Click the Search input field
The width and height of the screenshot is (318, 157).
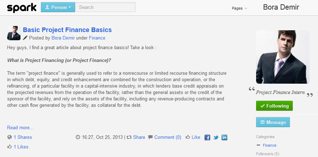pyautogui.click(x=105, y=7)
